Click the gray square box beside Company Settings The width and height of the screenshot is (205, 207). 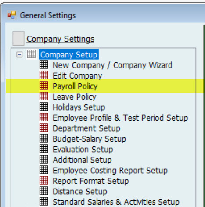(x=18, y=39)
